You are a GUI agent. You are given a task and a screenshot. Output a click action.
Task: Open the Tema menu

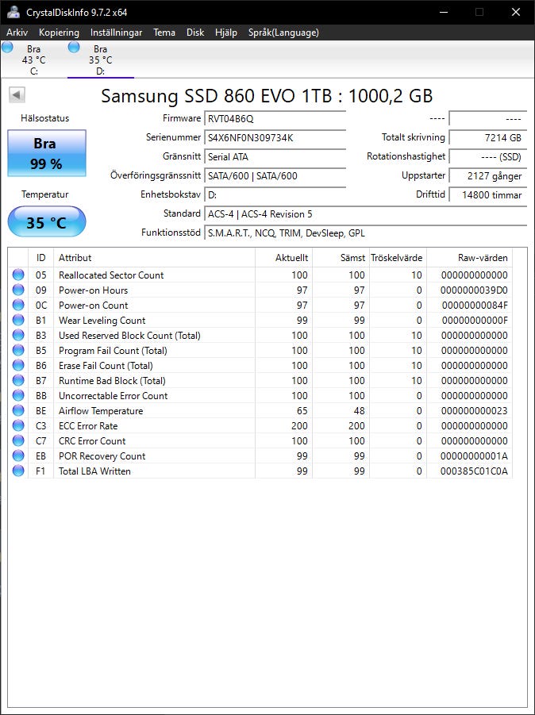pyautogui.click(x=164, y=33)
